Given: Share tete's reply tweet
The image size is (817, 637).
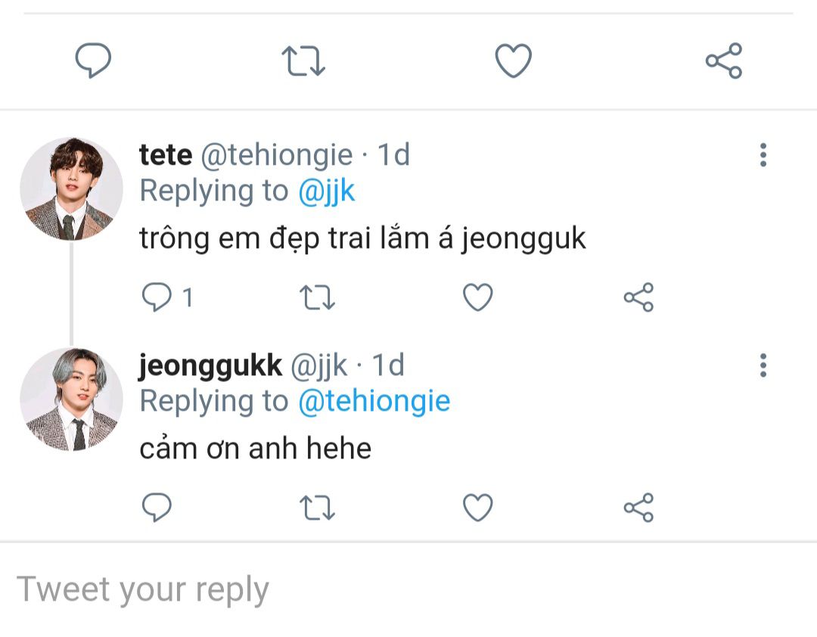Looking at the screenshot, I should pos(638,297).
